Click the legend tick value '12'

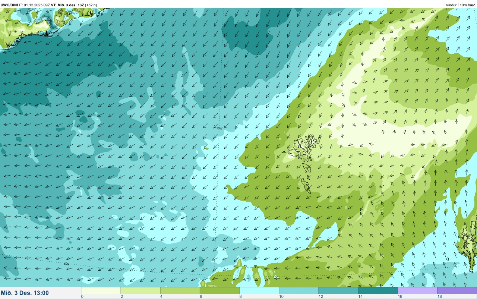pos(321,297)
